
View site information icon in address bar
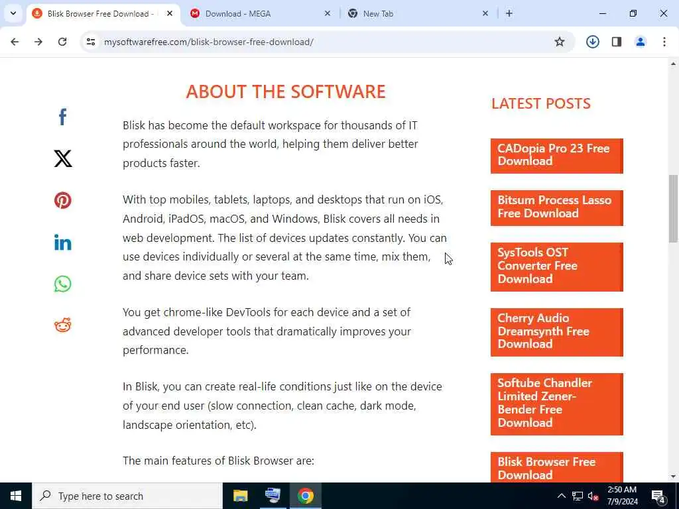91,42
